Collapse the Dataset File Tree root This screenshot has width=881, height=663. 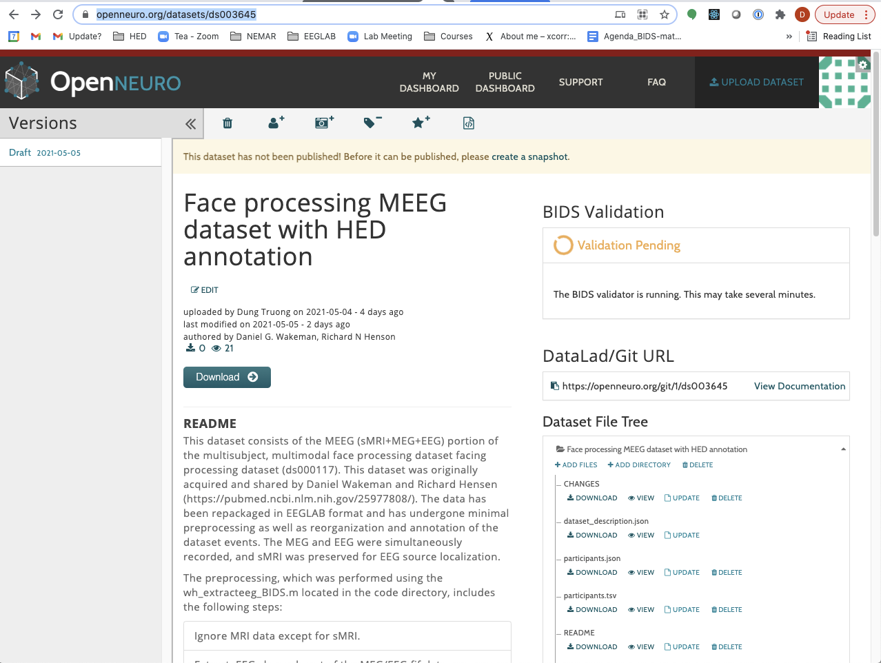[x=842, y=448]
